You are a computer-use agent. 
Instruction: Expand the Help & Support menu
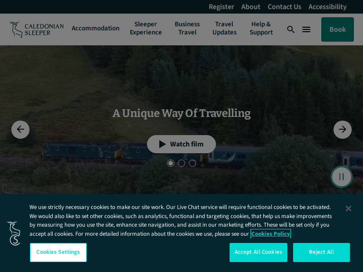pyautogui.click(x=261, y=28)
